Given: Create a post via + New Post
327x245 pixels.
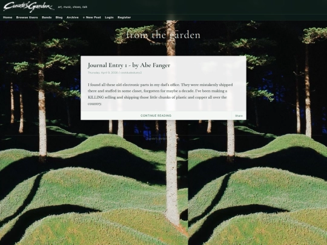Looking at the screenshot, I should point(92,18).
